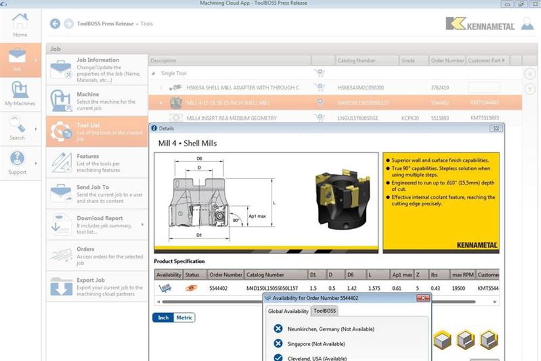Click the max RPM column header

coord(463,275)
